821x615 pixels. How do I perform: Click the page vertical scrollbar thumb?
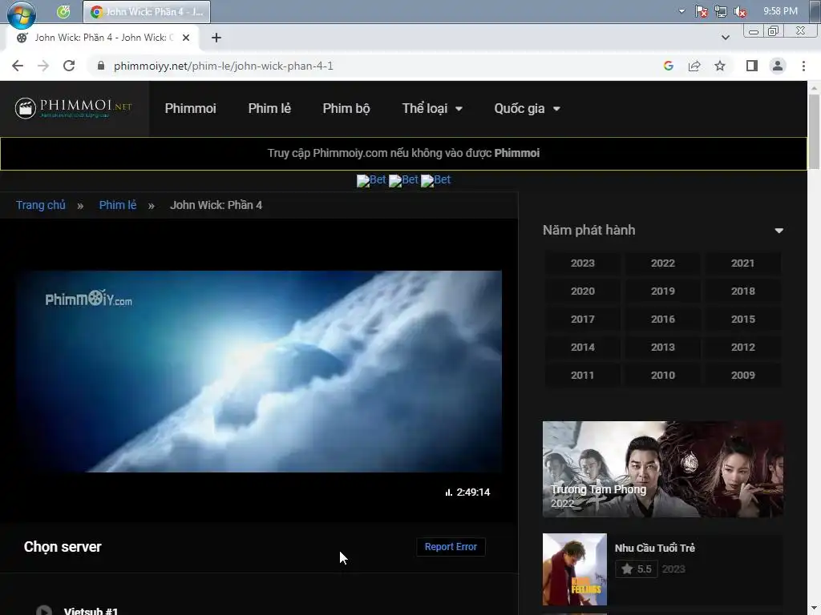(814, 132)
